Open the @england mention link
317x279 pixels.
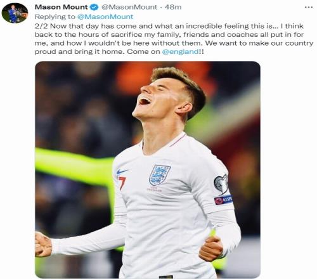click(x=180, y=51)
